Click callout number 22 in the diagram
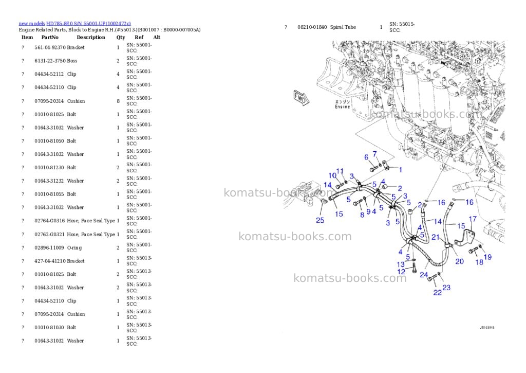 438,292
